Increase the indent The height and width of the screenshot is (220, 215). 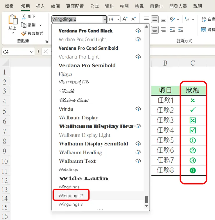coord(181,30)
